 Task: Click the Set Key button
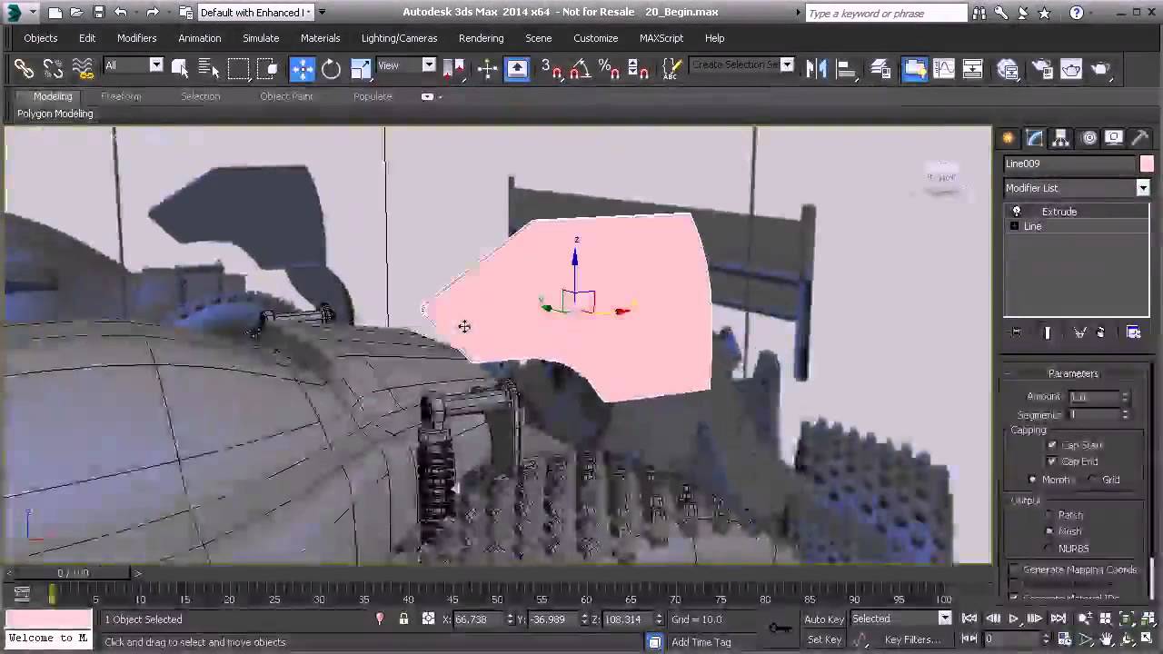pos(824,639)
